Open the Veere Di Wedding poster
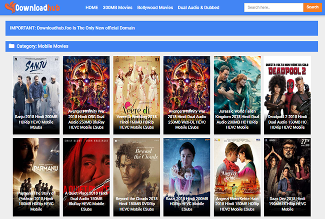 [136, 85]
